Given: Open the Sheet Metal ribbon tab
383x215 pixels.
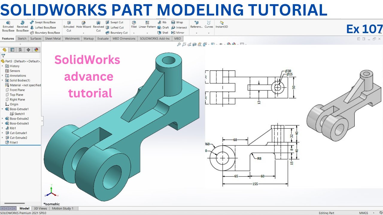Looking at the screenshot, I should (x=53, y=39).
